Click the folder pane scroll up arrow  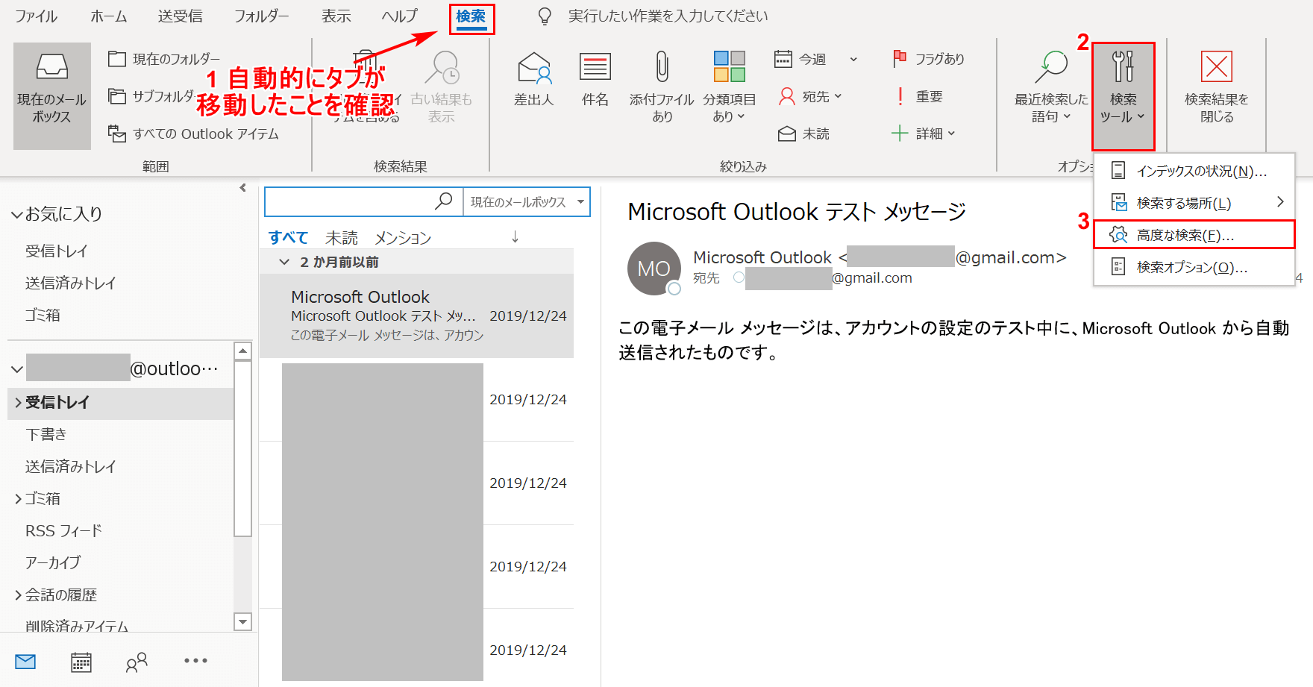pos(242,351)
